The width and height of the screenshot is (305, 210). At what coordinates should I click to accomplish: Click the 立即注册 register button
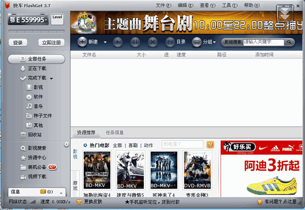(51, 43)
